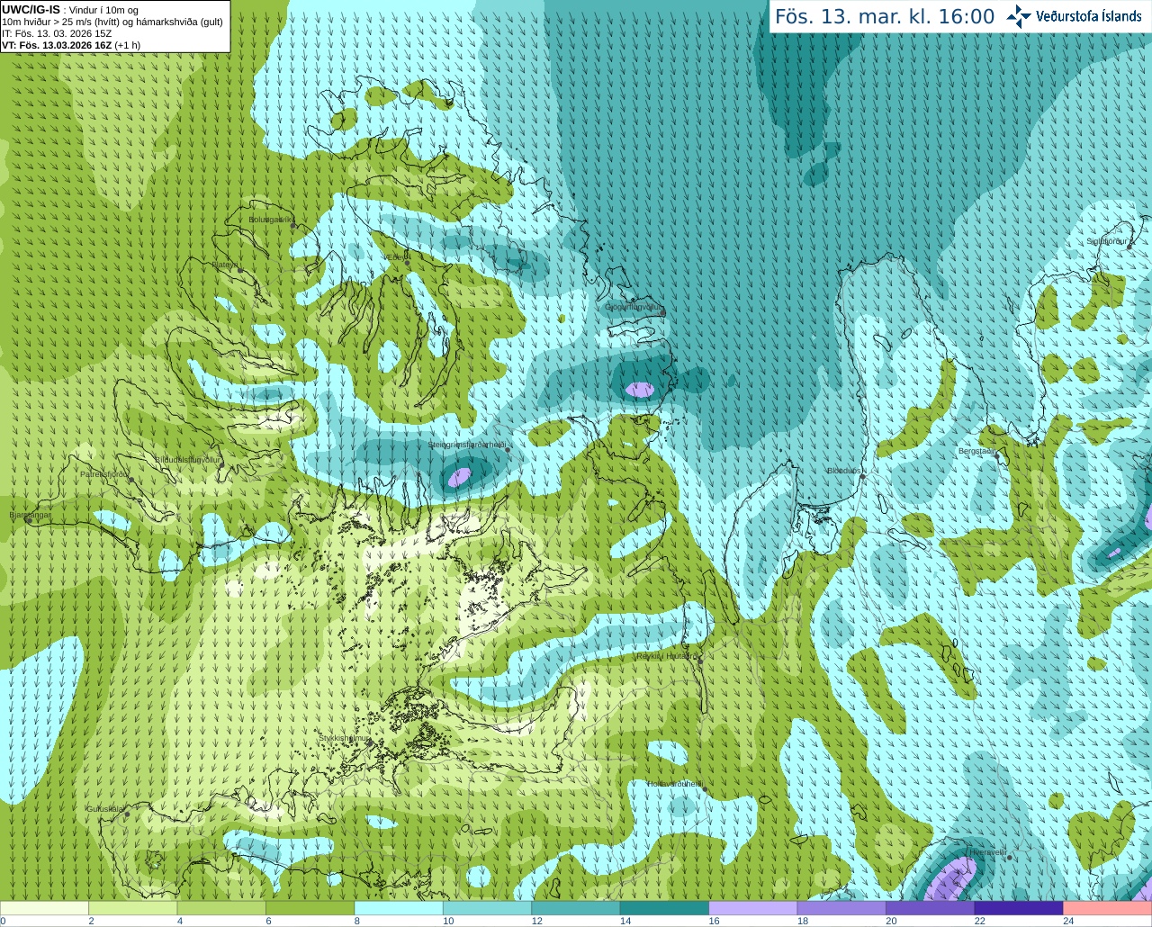Viewport: 1152px width, 927px height.
Task: Click the purple wind maximum near Steingrímsfjarðarheiði
Action: [x=460, y=477]
